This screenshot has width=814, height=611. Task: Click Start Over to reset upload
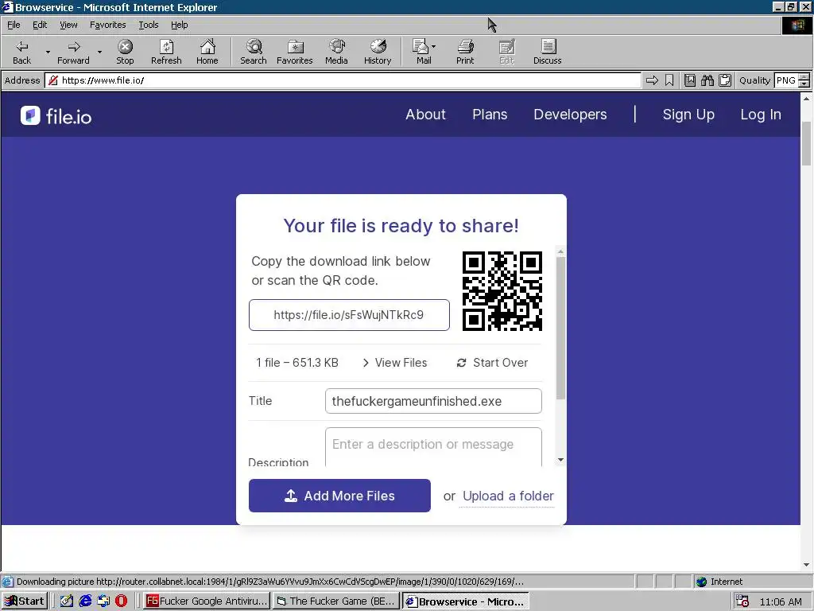[492, 363]
